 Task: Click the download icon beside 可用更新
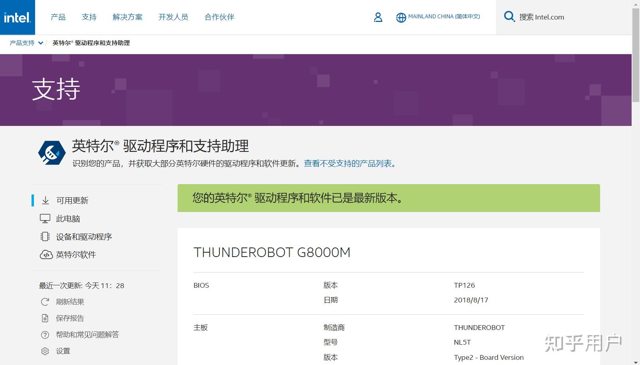click(45, 200)
